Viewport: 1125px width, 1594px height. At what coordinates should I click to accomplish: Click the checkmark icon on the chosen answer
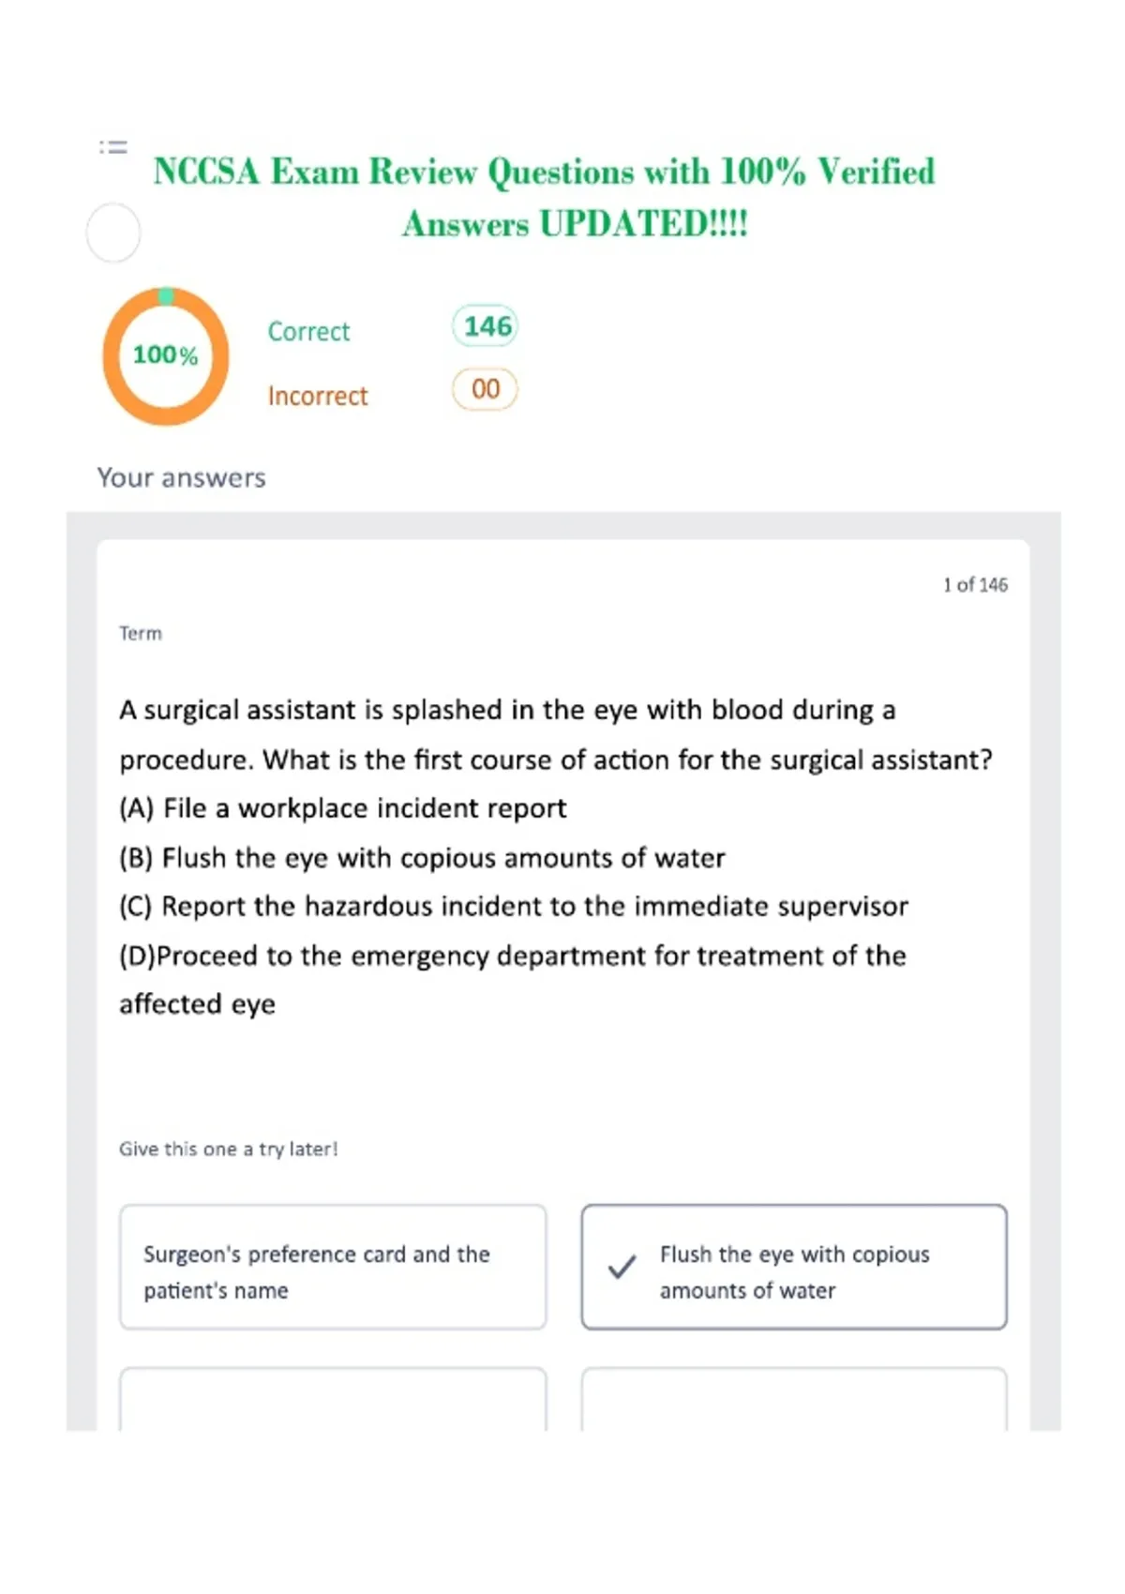pyautogui.click(x=622, y=1267)
